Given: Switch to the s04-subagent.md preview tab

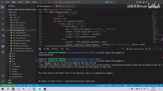Looking at the screenshot, I should click(x=66, y=6).
